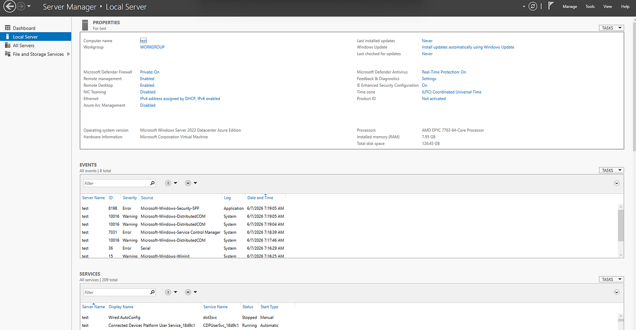Sort services by Display Name column
Viewport: 636px width, 330px height.
121,307
